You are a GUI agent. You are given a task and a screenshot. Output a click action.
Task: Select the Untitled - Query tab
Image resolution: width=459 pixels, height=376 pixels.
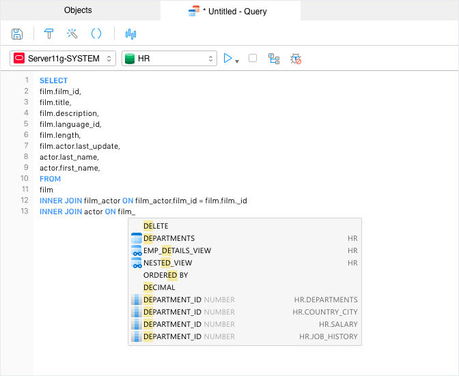click(230, 11)
